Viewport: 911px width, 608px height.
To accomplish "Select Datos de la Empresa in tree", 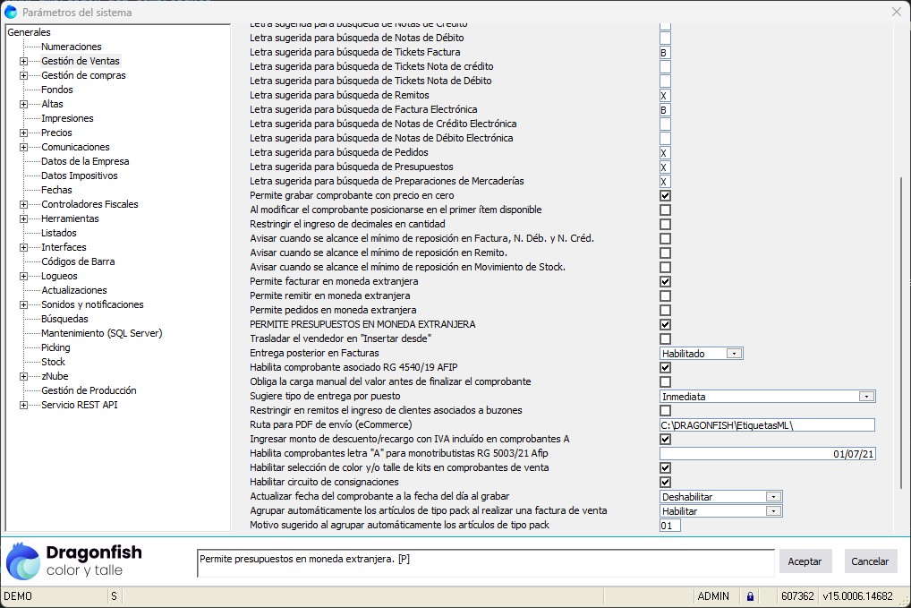I will [x=85, y=161].
